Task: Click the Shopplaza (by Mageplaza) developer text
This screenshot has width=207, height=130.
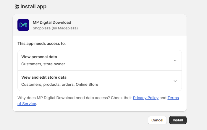Action: pos(55,28)
